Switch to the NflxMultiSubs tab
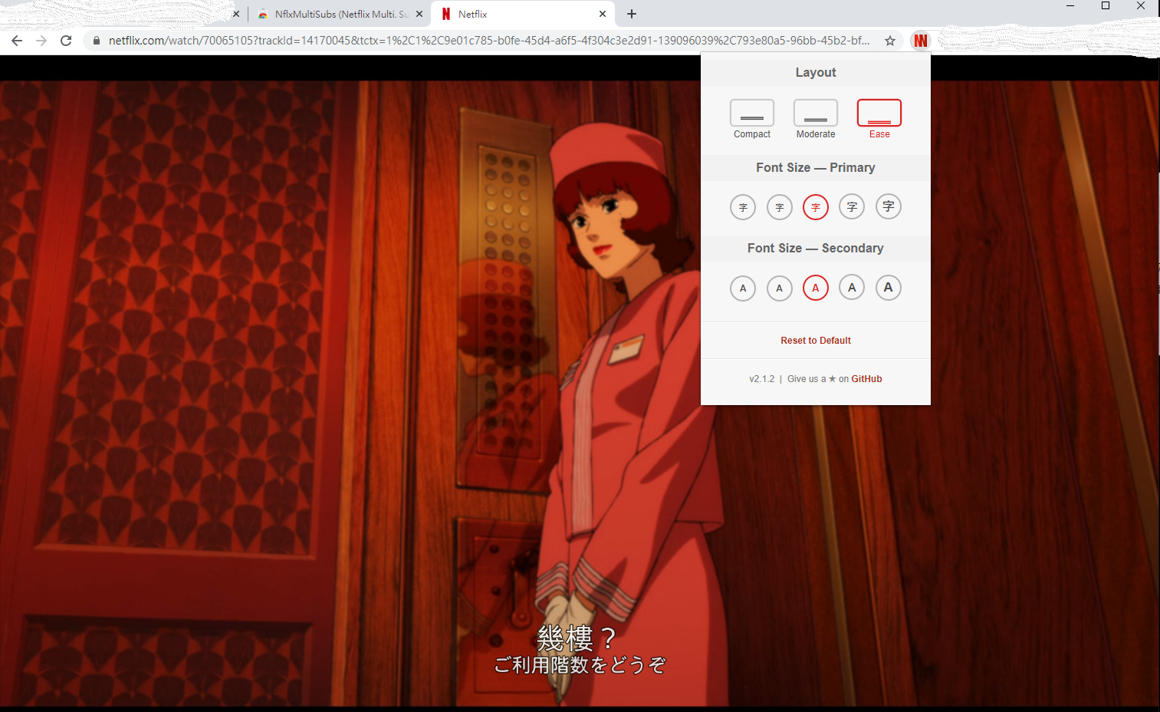Image resolution: width=1160 pixels, height=712 pixels. (x=340, y=14)
